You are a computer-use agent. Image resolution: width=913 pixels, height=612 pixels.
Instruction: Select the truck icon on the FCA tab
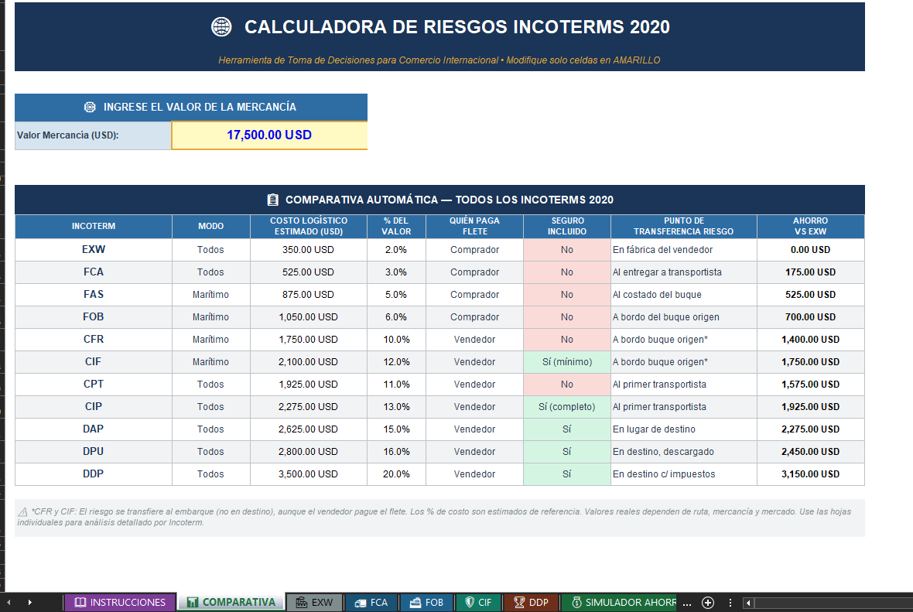tap(361, 602)
